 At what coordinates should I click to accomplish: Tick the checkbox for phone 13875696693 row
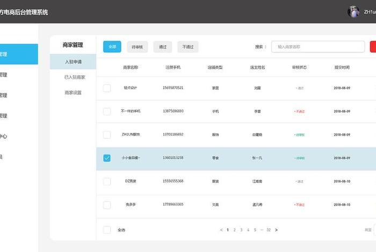pyautogui.click(x=107, y=112)
